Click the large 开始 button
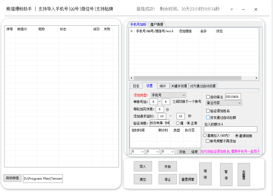Image resolution: width=273 pixels, height=196 pixels. pyautogui.click(x=168, y=166)
